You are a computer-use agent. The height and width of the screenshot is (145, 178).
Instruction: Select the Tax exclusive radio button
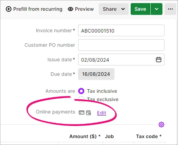[81, 99]
